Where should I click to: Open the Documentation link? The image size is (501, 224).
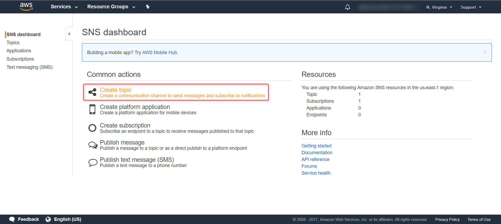(317, 153)
